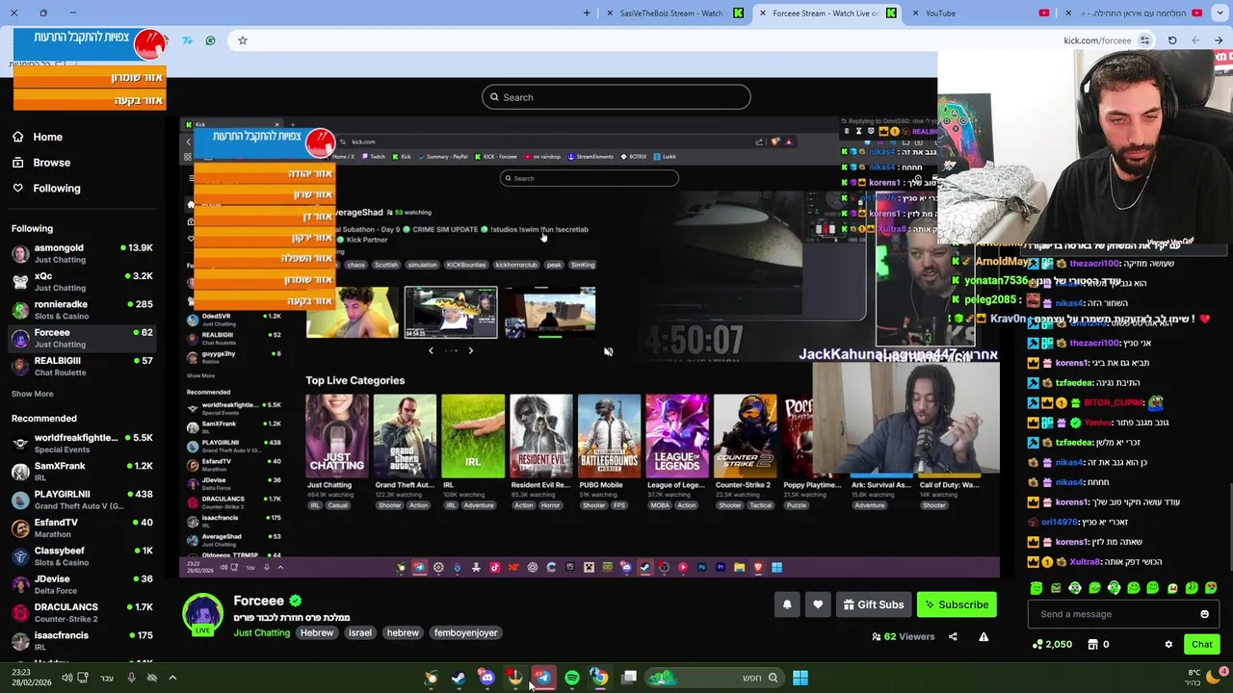1233x693 pixels.
Task: Open ronnieradke channel in the sidebar
Action: click(82, 310)
